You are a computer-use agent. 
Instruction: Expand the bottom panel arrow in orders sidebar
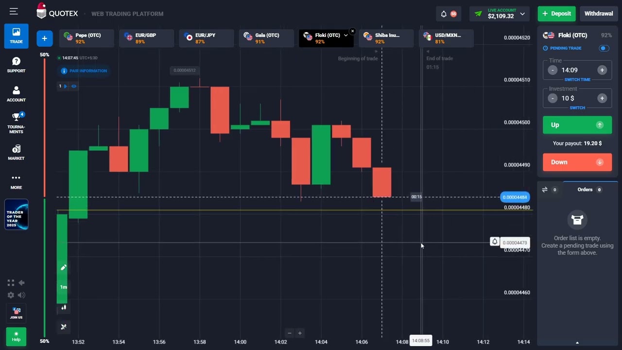click(577, 343)
